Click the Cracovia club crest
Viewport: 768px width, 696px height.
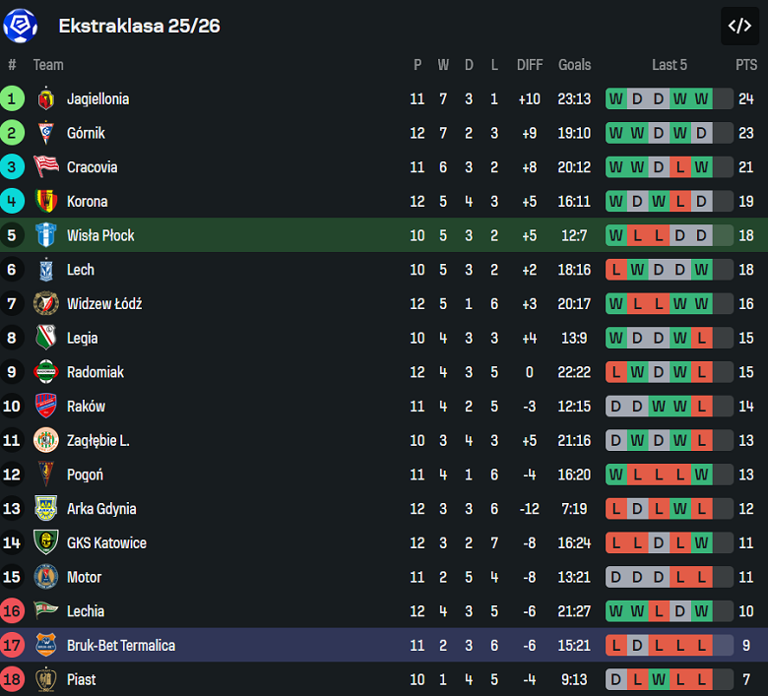click(x=45, y=167)
